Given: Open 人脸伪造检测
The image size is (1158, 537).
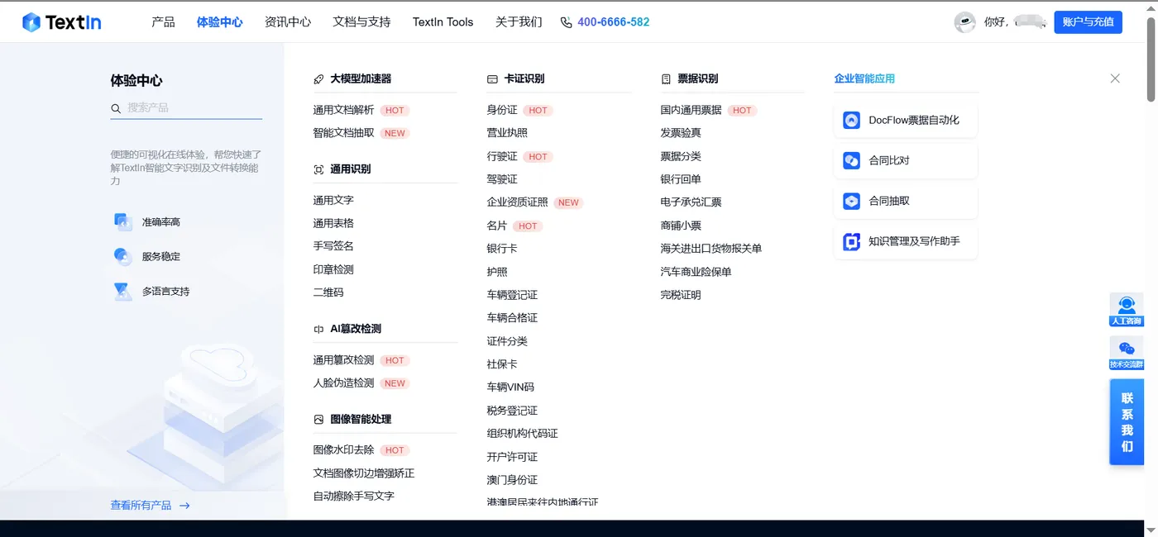Looking at the screenshot, I should pyautogui.click(x=343, y=383).
